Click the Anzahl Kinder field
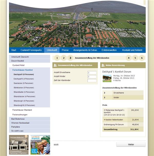The image size is (154, 156). 92,77
